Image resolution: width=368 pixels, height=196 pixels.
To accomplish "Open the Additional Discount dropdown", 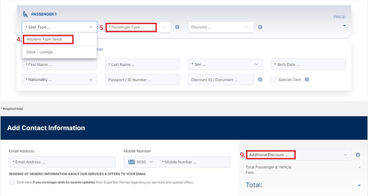I will click(x=298, y=155).
